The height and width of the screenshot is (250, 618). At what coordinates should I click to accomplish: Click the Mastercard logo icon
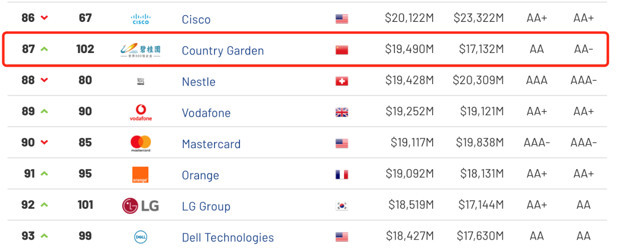(141, 143)
